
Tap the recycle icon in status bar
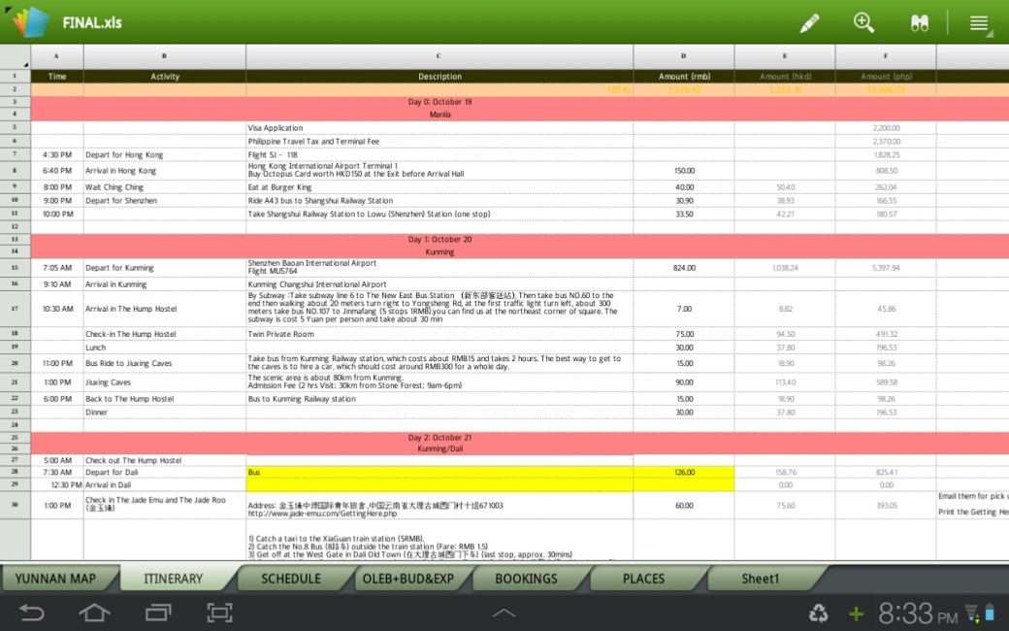(x=820, y=613)
